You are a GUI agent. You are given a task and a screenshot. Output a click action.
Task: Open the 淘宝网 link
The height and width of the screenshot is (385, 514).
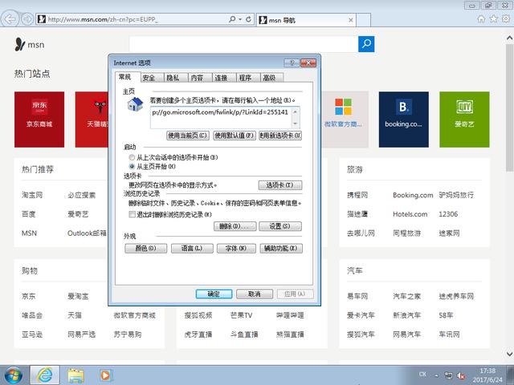coord(32,195)
